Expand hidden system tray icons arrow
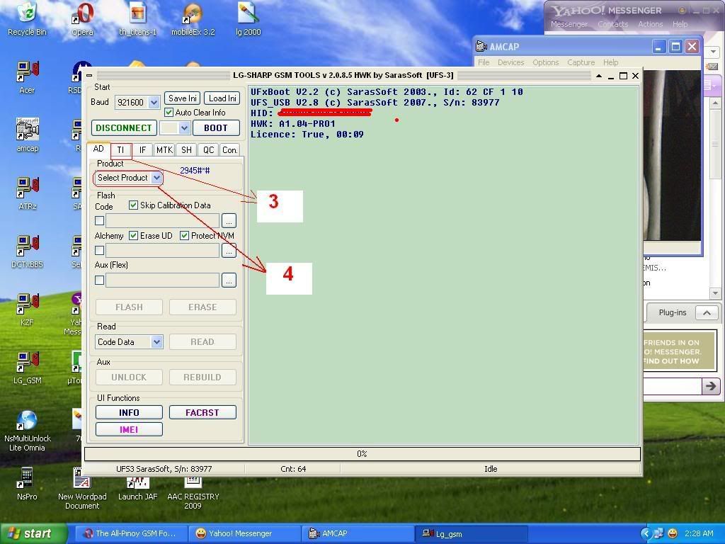 click(646, 533)
